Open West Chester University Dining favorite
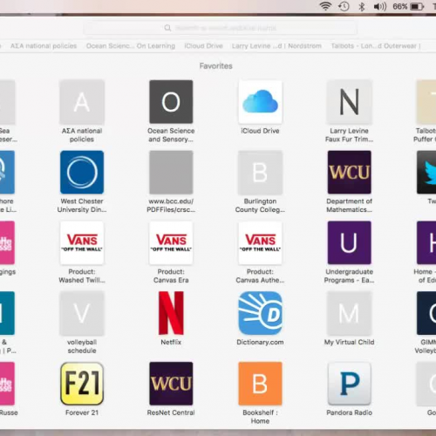Viewport: 436px width, 436px height. [x=82, y=173]
